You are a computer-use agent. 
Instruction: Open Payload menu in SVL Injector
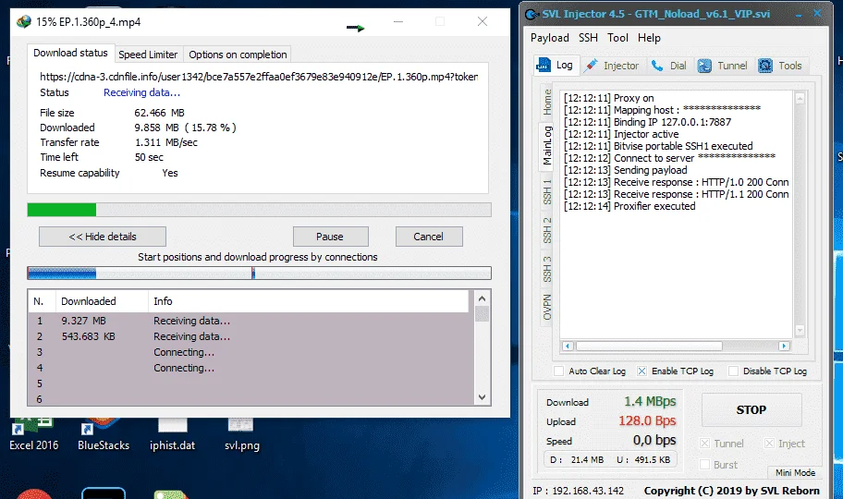pos(549,38)
